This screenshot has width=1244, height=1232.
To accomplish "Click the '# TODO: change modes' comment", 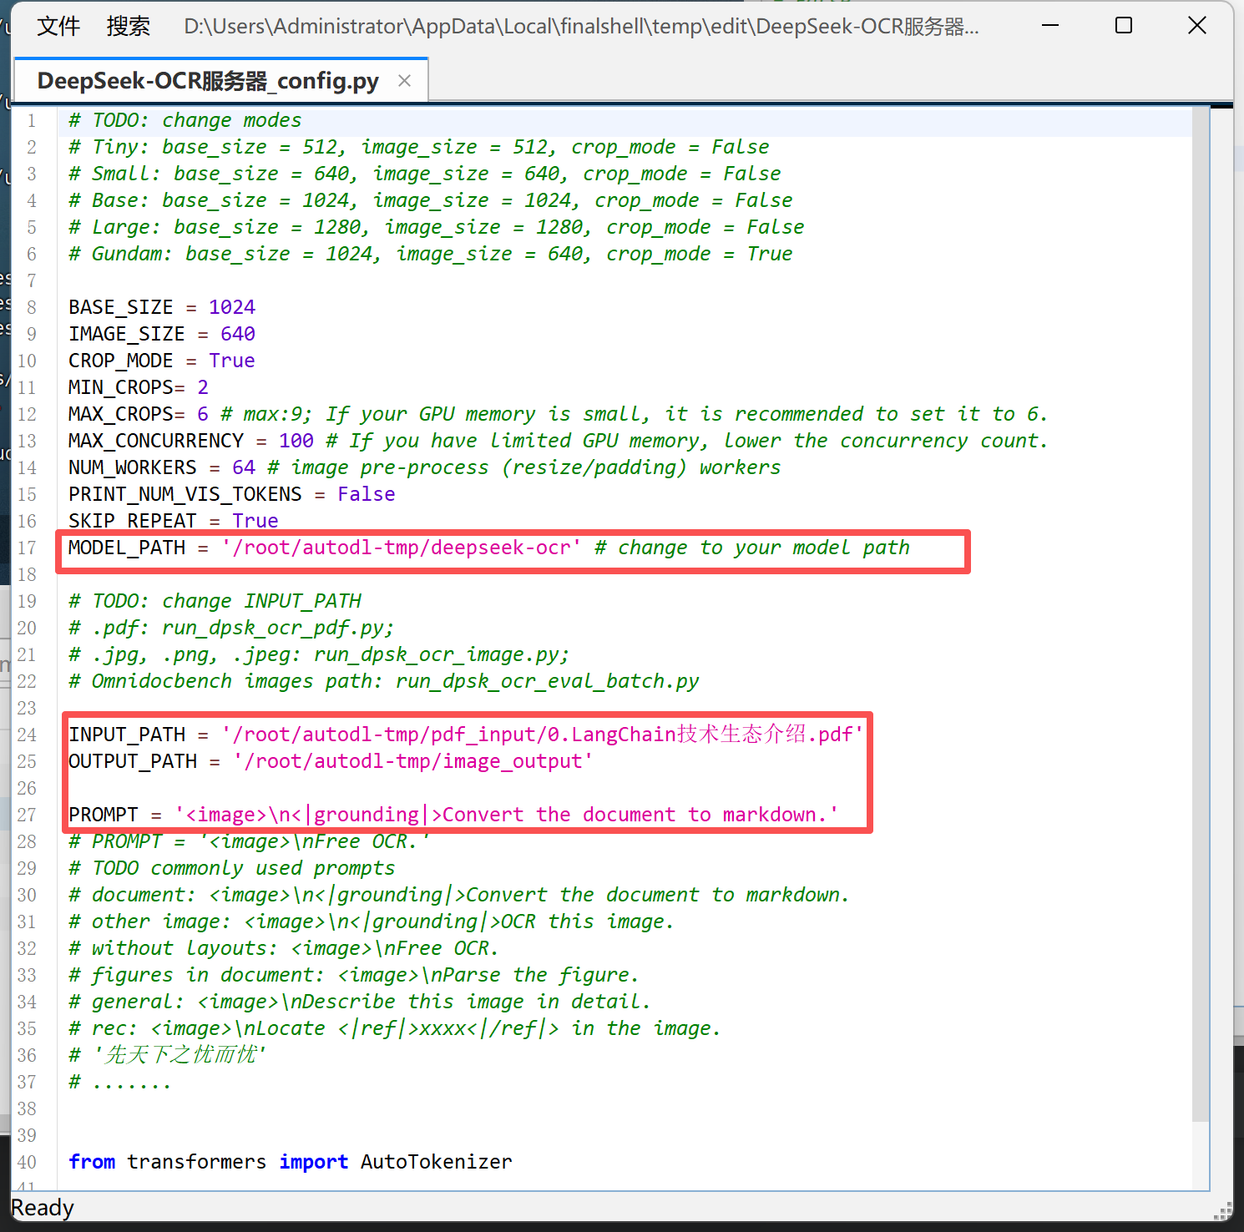I will (185, 120).
